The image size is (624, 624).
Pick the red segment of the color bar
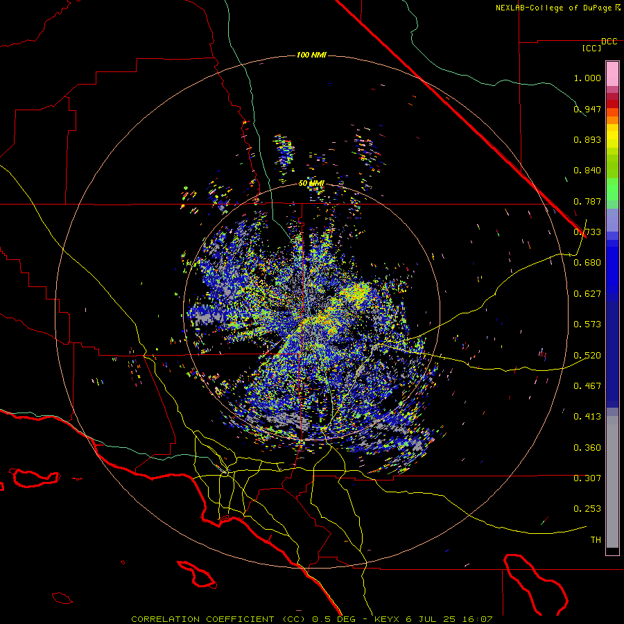pos(612,104)
